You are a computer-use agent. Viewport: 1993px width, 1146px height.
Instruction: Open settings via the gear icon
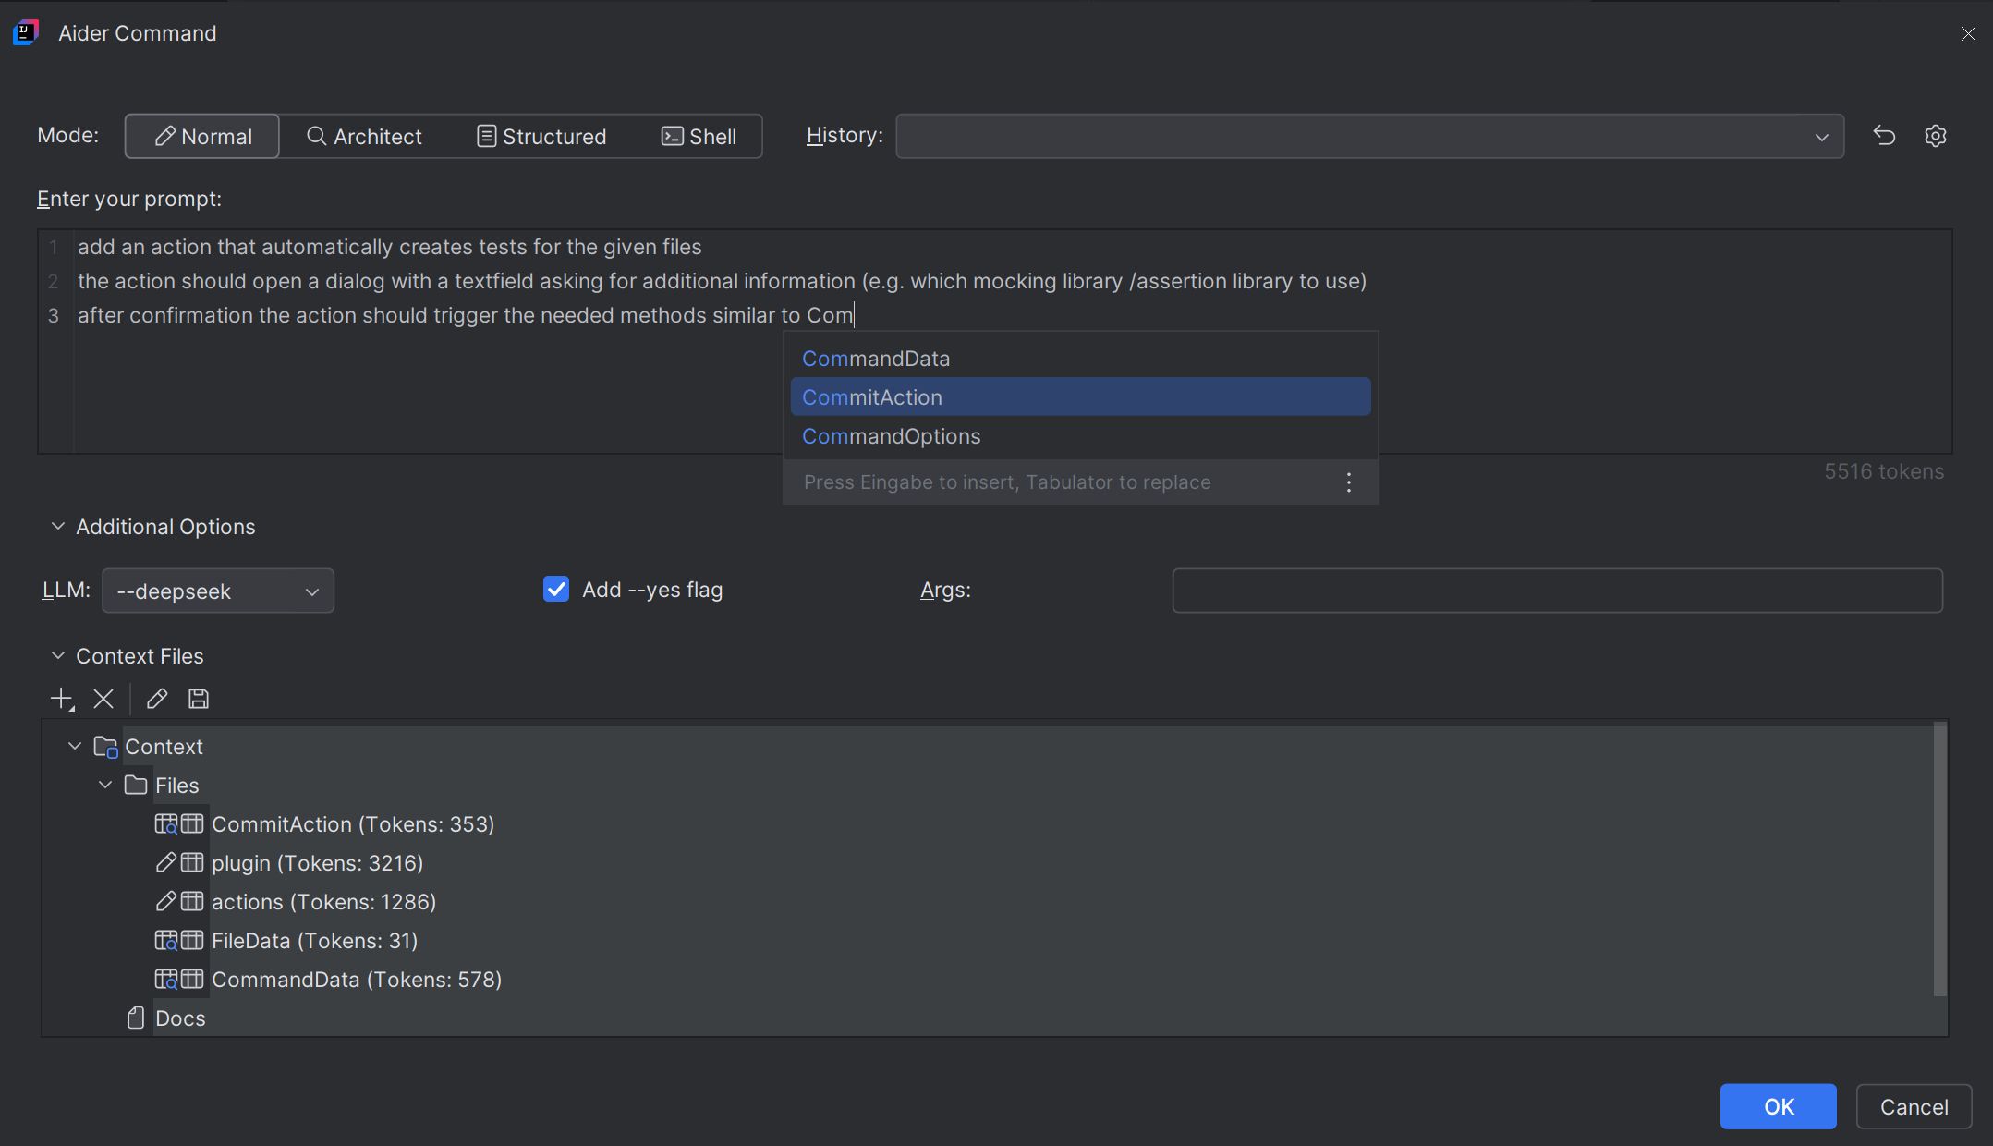[1936, 136]
